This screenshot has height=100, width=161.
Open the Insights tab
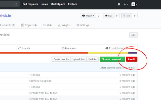point(64,25)
